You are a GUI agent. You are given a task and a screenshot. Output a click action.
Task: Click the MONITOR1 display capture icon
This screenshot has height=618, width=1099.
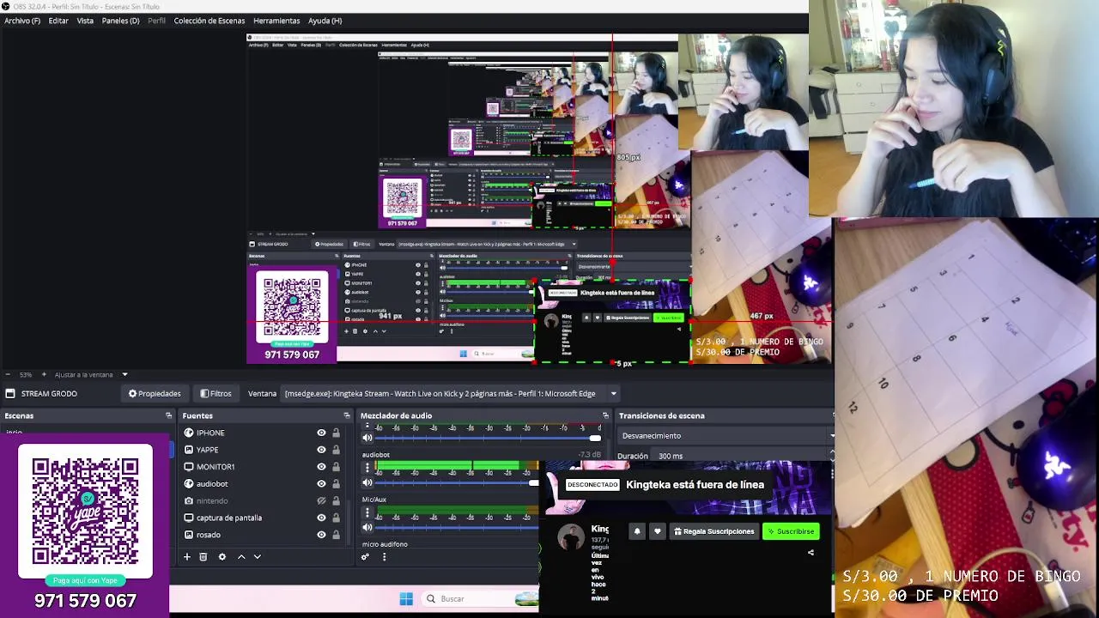click(x=189, y=467)
